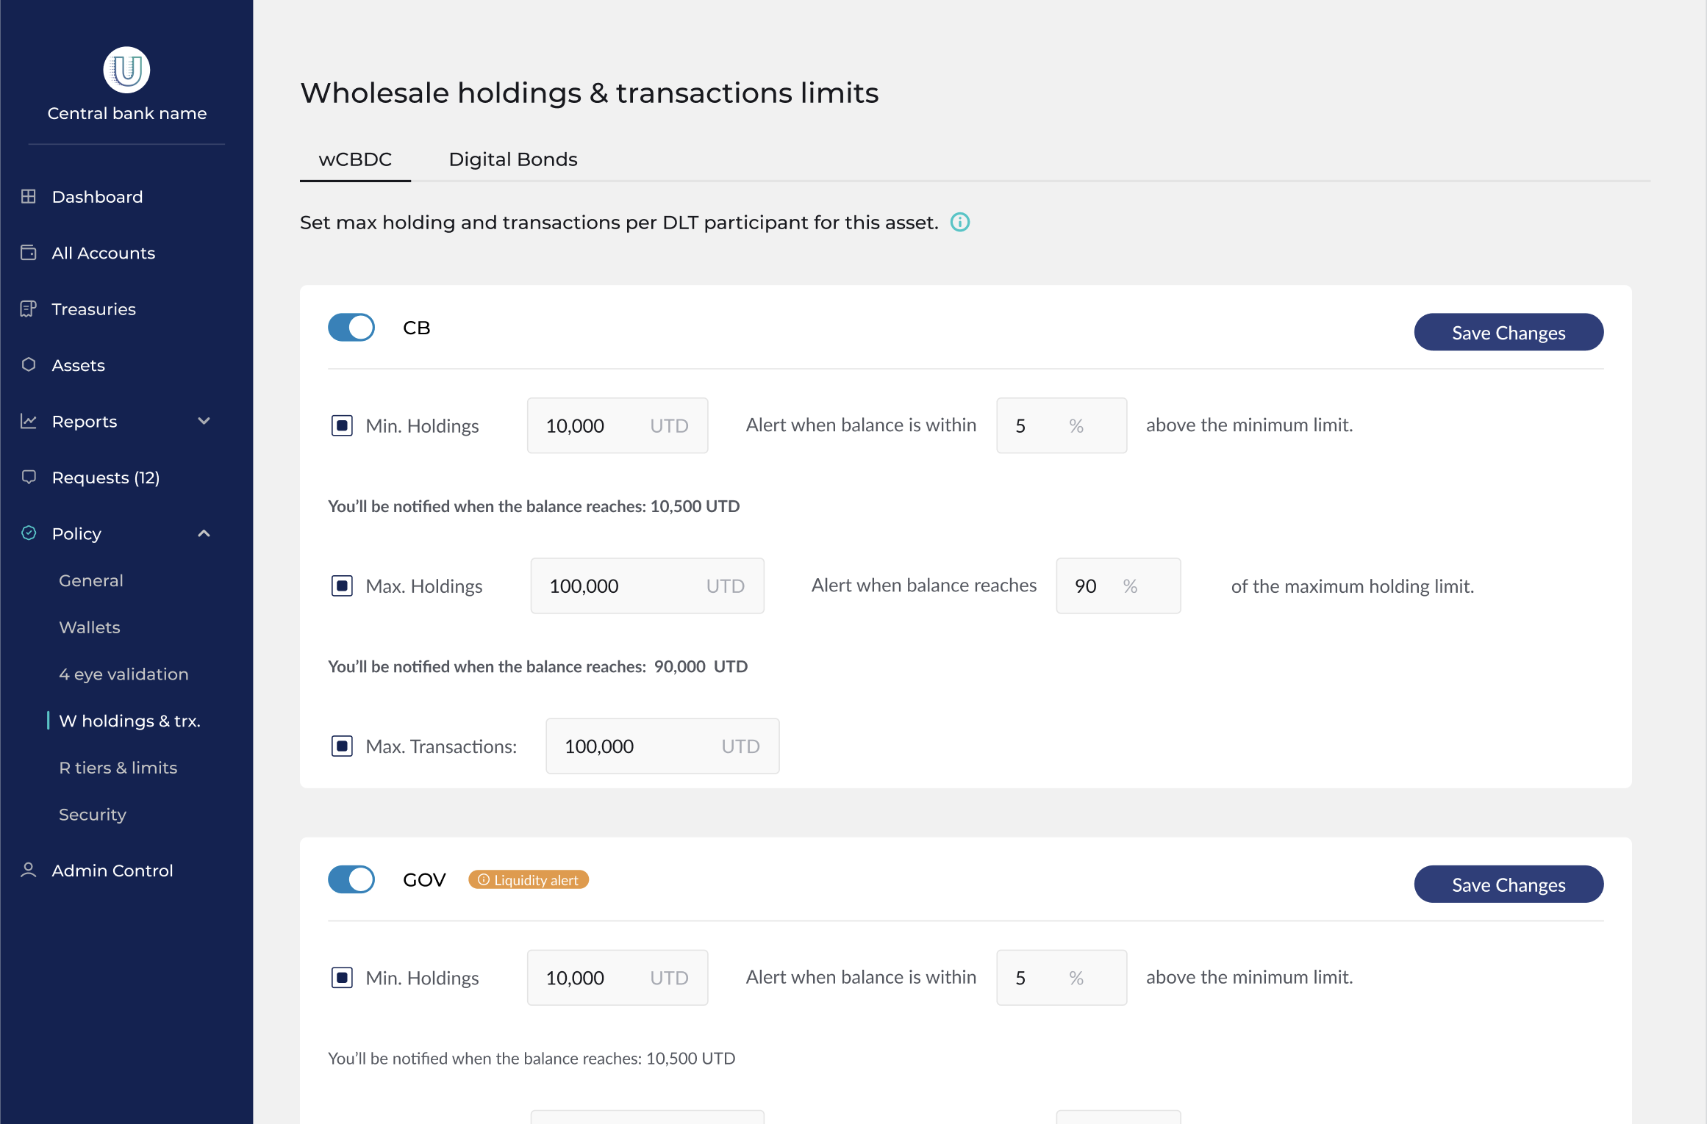The width and height of the screenshot is (1707, 1124).
Task: Save Changes for the CB section
Action: [1508, 333]
